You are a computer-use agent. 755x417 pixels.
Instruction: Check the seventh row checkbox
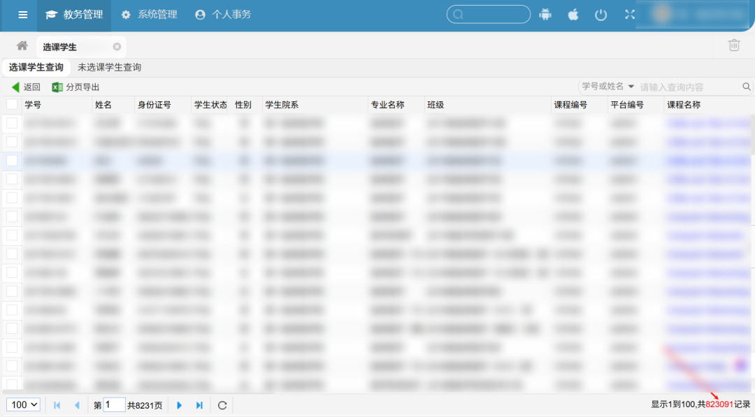12,235
